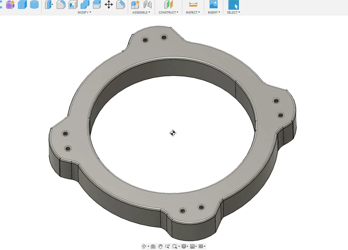Screen dimensions: 348x250
Task: Activate the Combine bodies tool
Action: coord(85,4)
